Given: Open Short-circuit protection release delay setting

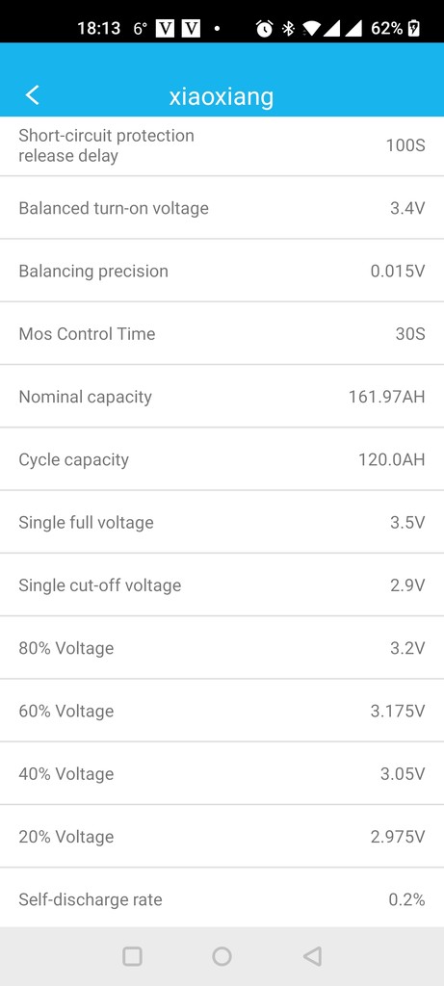Looking at the screenshot, I should (x=222, y=146).
